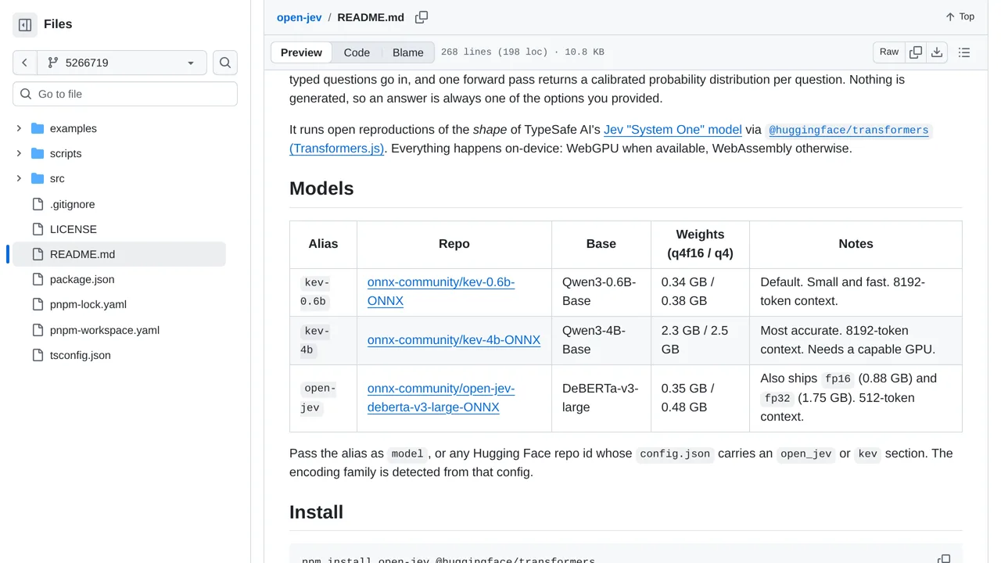
Task: Open the onnx-community/kev-4b-ONNX link
Action: pos(454,340)
